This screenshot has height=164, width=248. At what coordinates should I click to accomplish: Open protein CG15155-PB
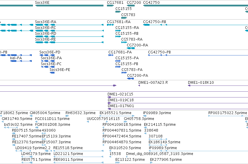[127, 64]
